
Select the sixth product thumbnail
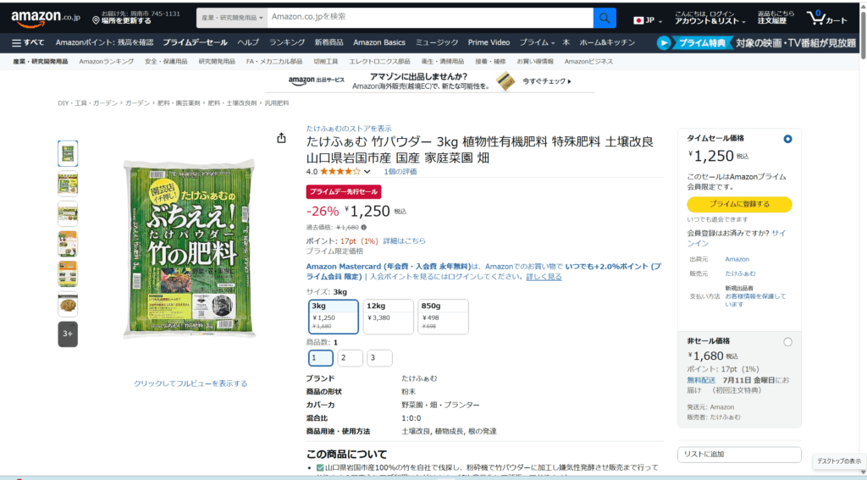(x=68, y=304)
